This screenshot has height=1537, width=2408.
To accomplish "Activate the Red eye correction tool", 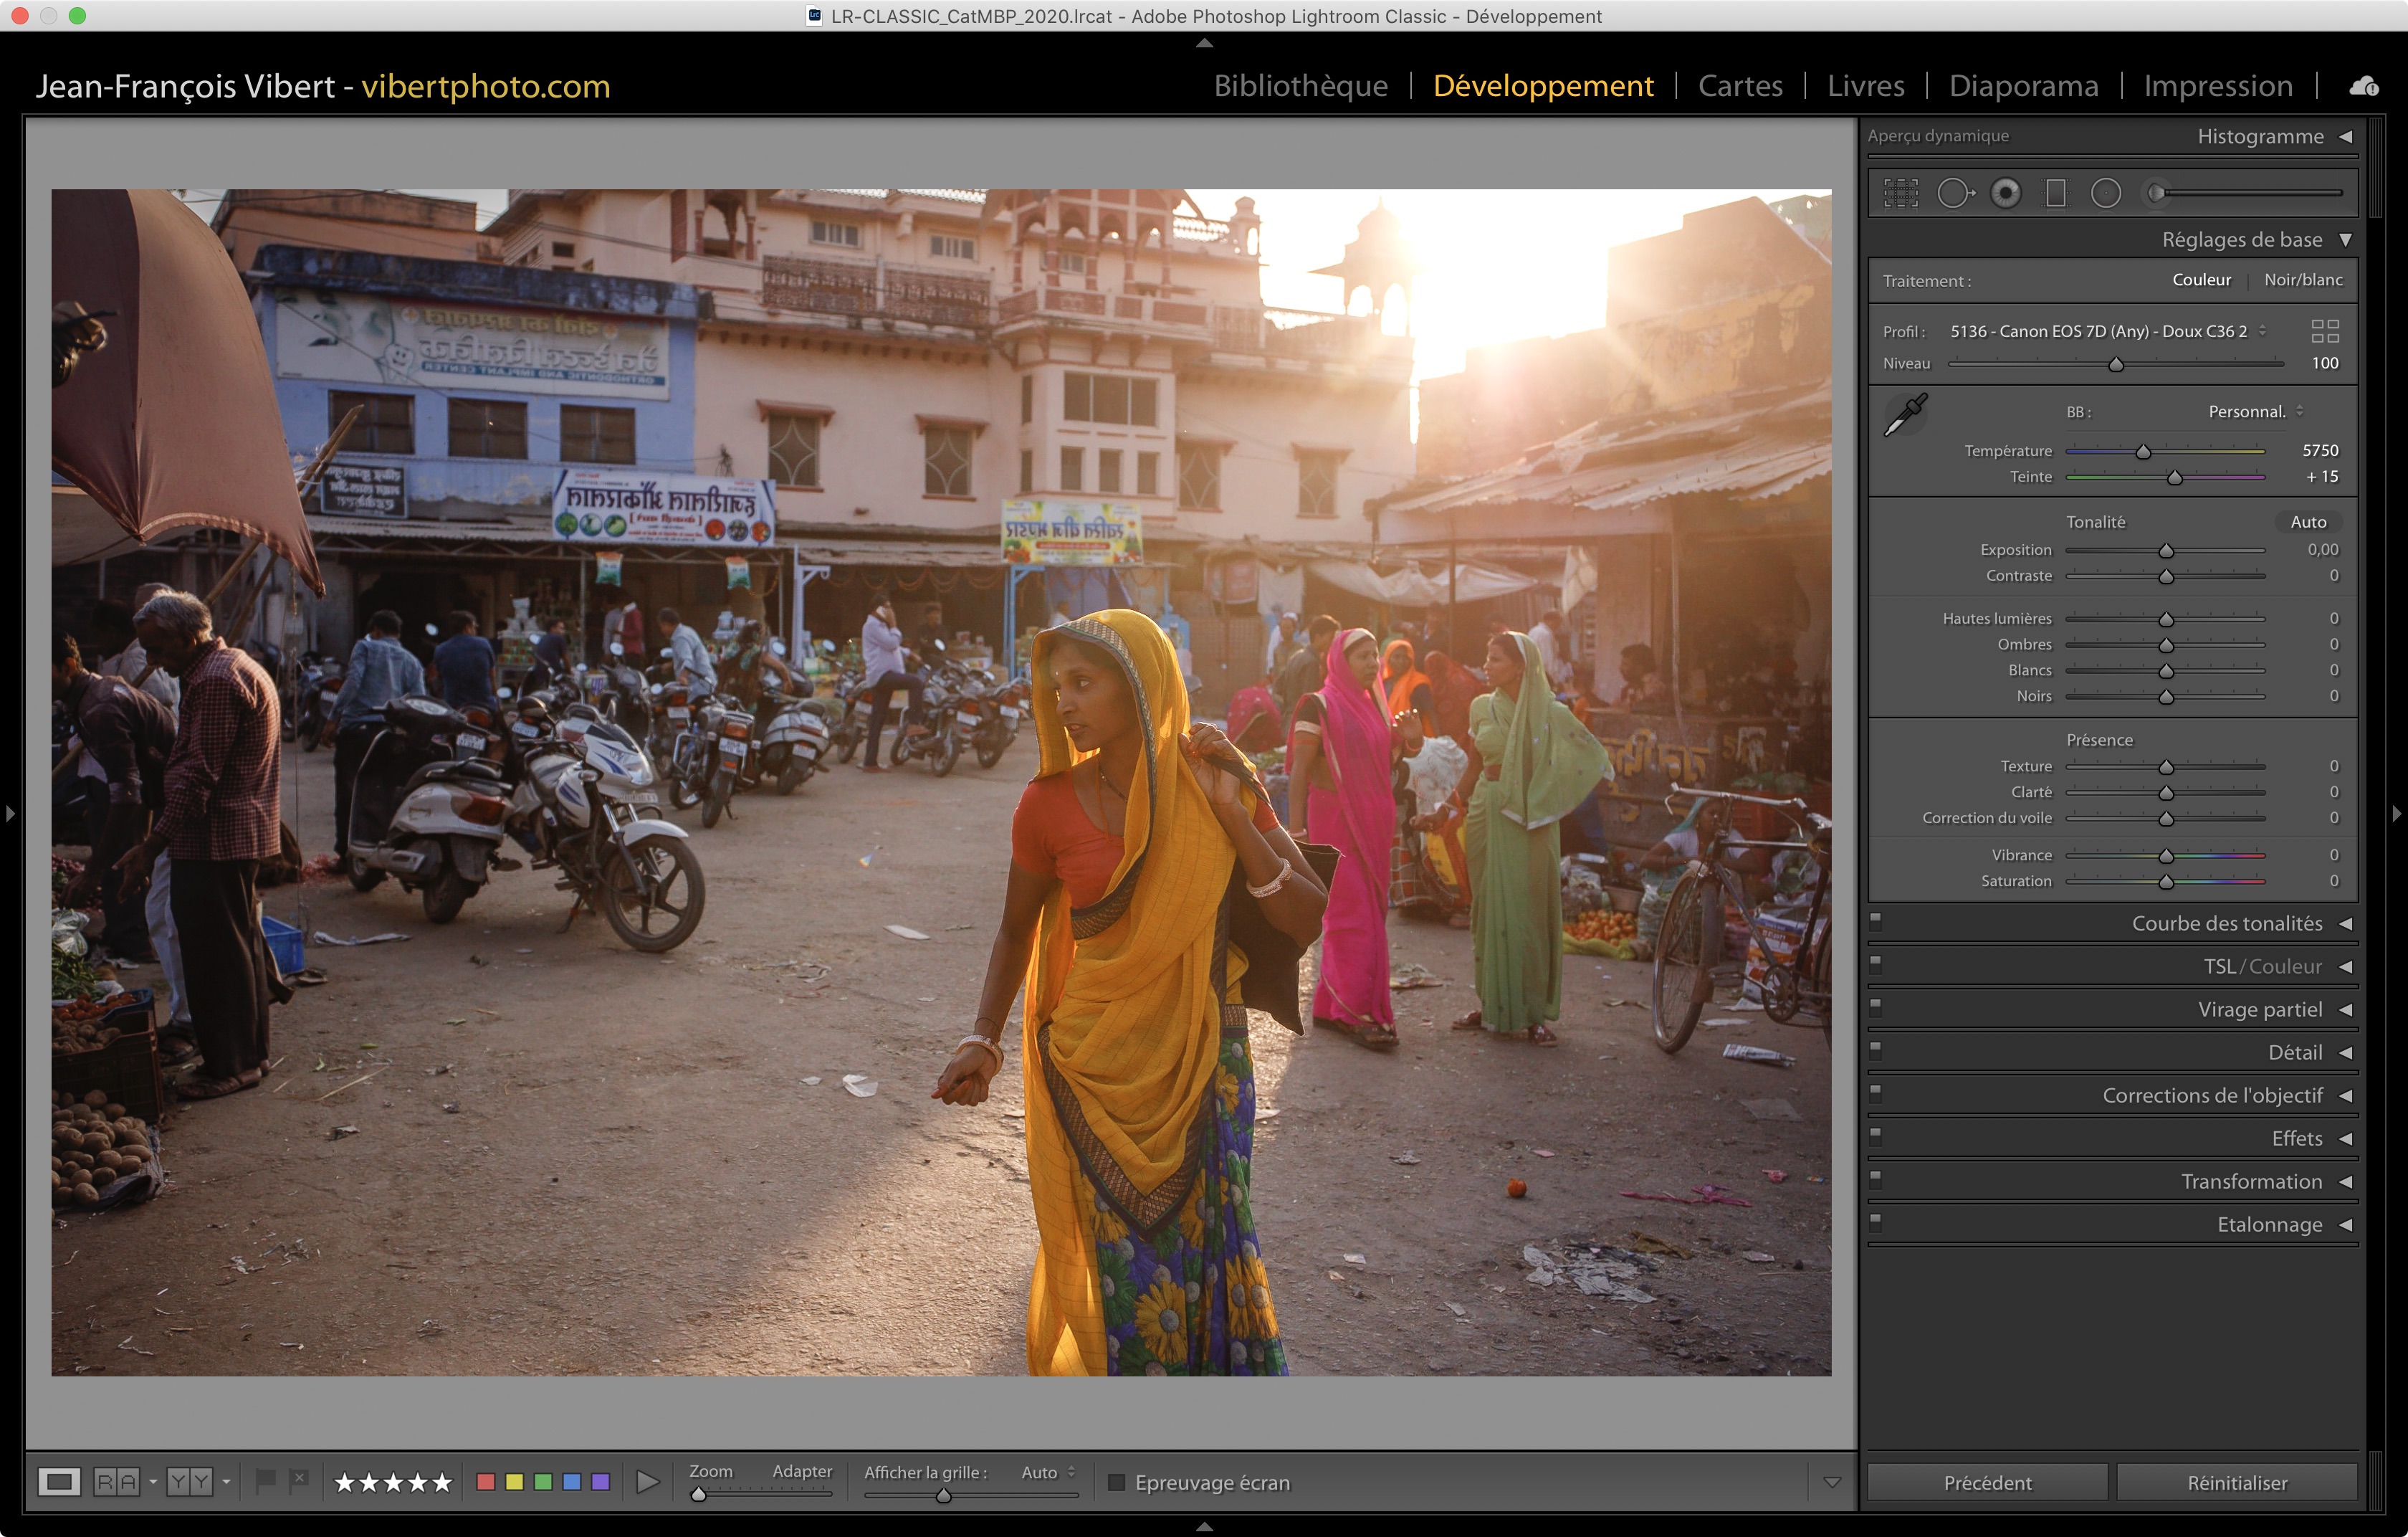I will pyautogui.click(x=2005, y=193).
